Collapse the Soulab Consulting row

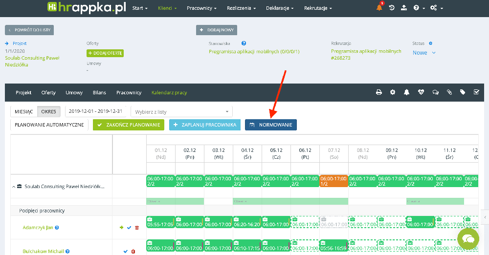pyautogui.click(x=13, y=187)
